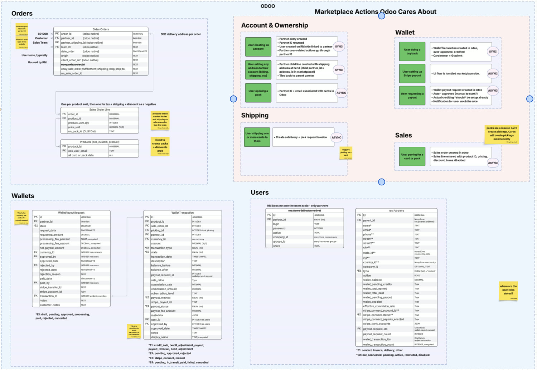Click blue connector handle left of Account & Ownership
Image resolution: width=537 pixels, height=370 pixels.
point(233,99)
